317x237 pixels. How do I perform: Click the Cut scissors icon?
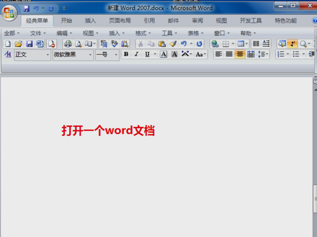(141, 44)
